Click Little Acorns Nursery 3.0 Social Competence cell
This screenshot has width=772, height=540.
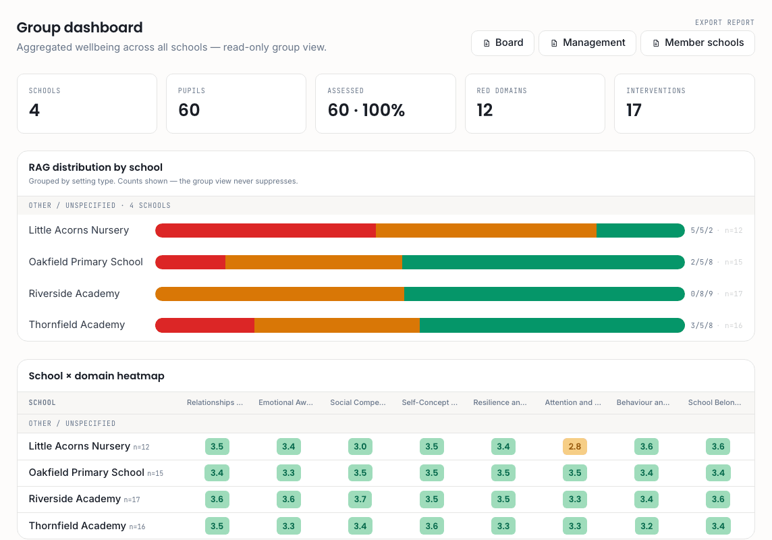click(360, 446)
